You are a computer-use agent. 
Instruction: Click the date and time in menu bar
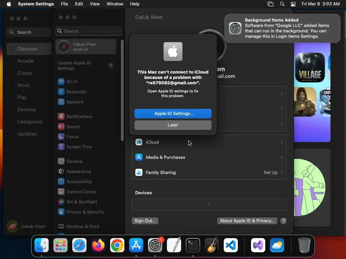pyautogui.click(x=320, y=4)
